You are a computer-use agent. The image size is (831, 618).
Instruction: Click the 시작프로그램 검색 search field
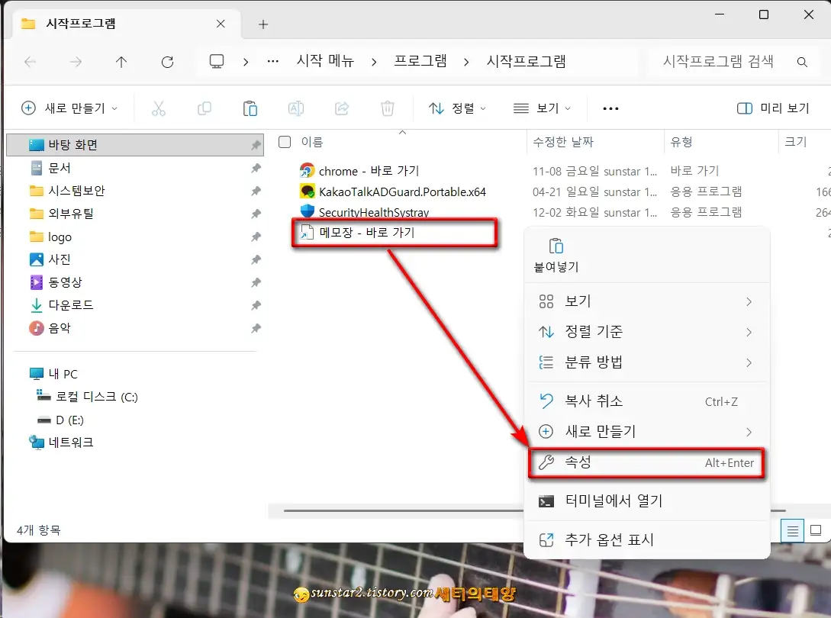coord(717,62)
